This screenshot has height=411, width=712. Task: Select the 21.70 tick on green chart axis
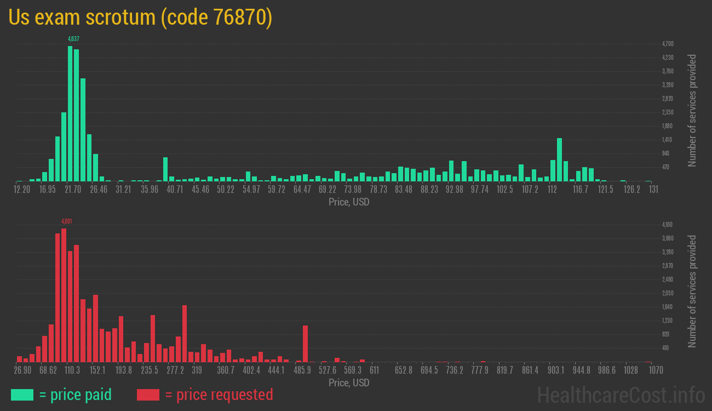73,190
